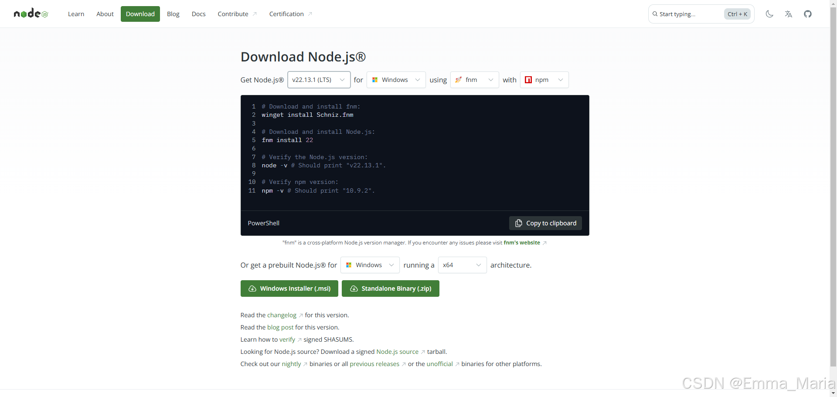This screenshot has height=397, width=837.
Task: Click the external arrow after unofficial
Action: [x=457, y=364]
